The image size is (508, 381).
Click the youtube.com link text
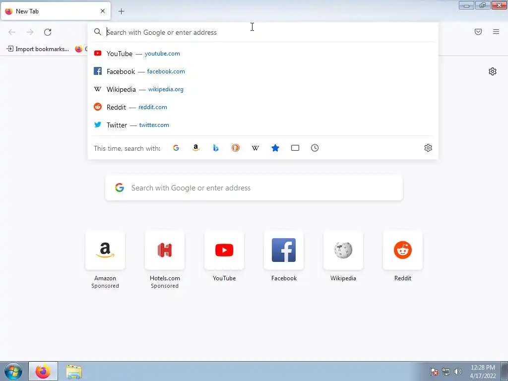coord(162,54)
